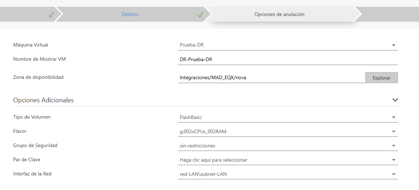419x190 pixels.
Task: Click the green checkmark before the Destino step
Action: (51, 15)
